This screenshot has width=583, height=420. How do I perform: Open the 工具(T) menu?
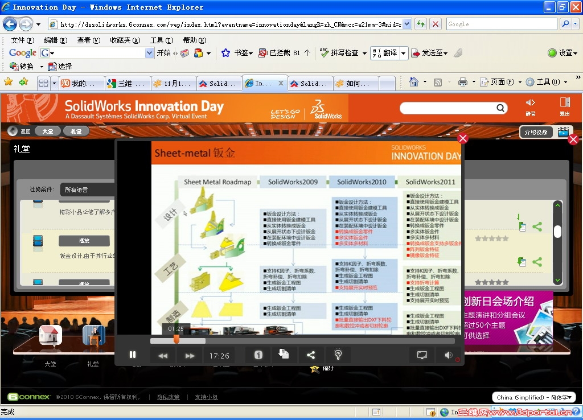click(162, 40)
